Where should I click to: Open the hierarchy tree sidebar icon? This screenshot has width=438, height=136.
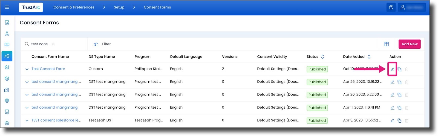click(x=7, y=34)
